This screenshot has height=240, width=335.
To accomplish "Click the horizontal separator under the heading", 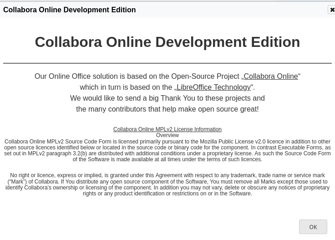I will [x=167, y=63].
